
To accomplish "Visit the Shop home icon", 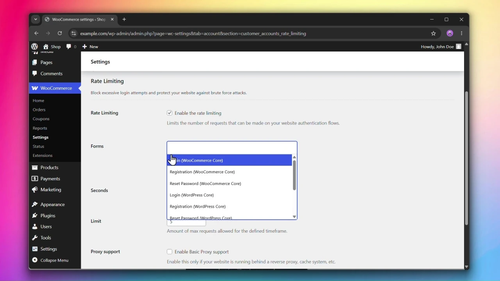I will pyautogui.click(x=46, y=47).
